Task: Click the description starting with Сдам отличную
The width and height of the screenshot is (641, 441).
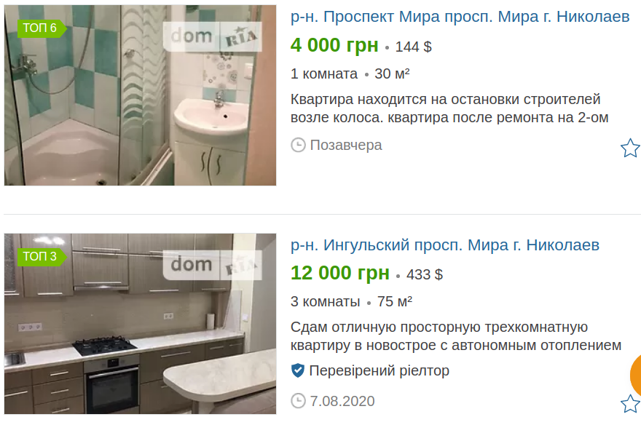Action: point(456,336)
